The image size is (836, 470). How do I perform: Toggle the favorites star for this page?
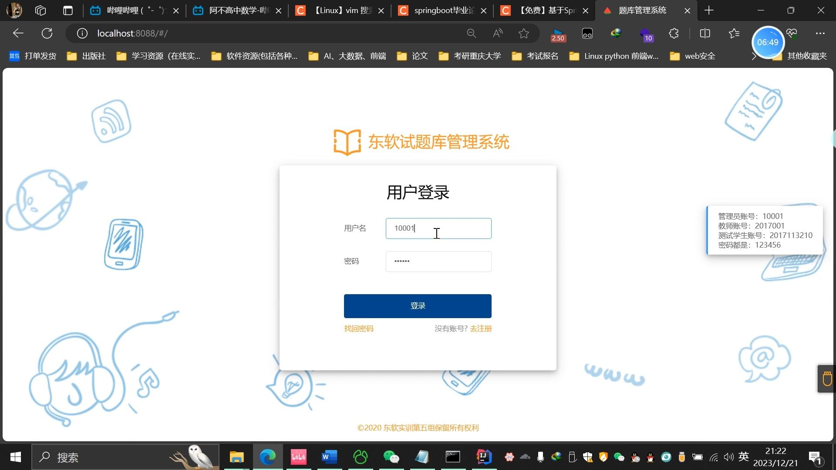pyautogui.click(x=523, y=33)
